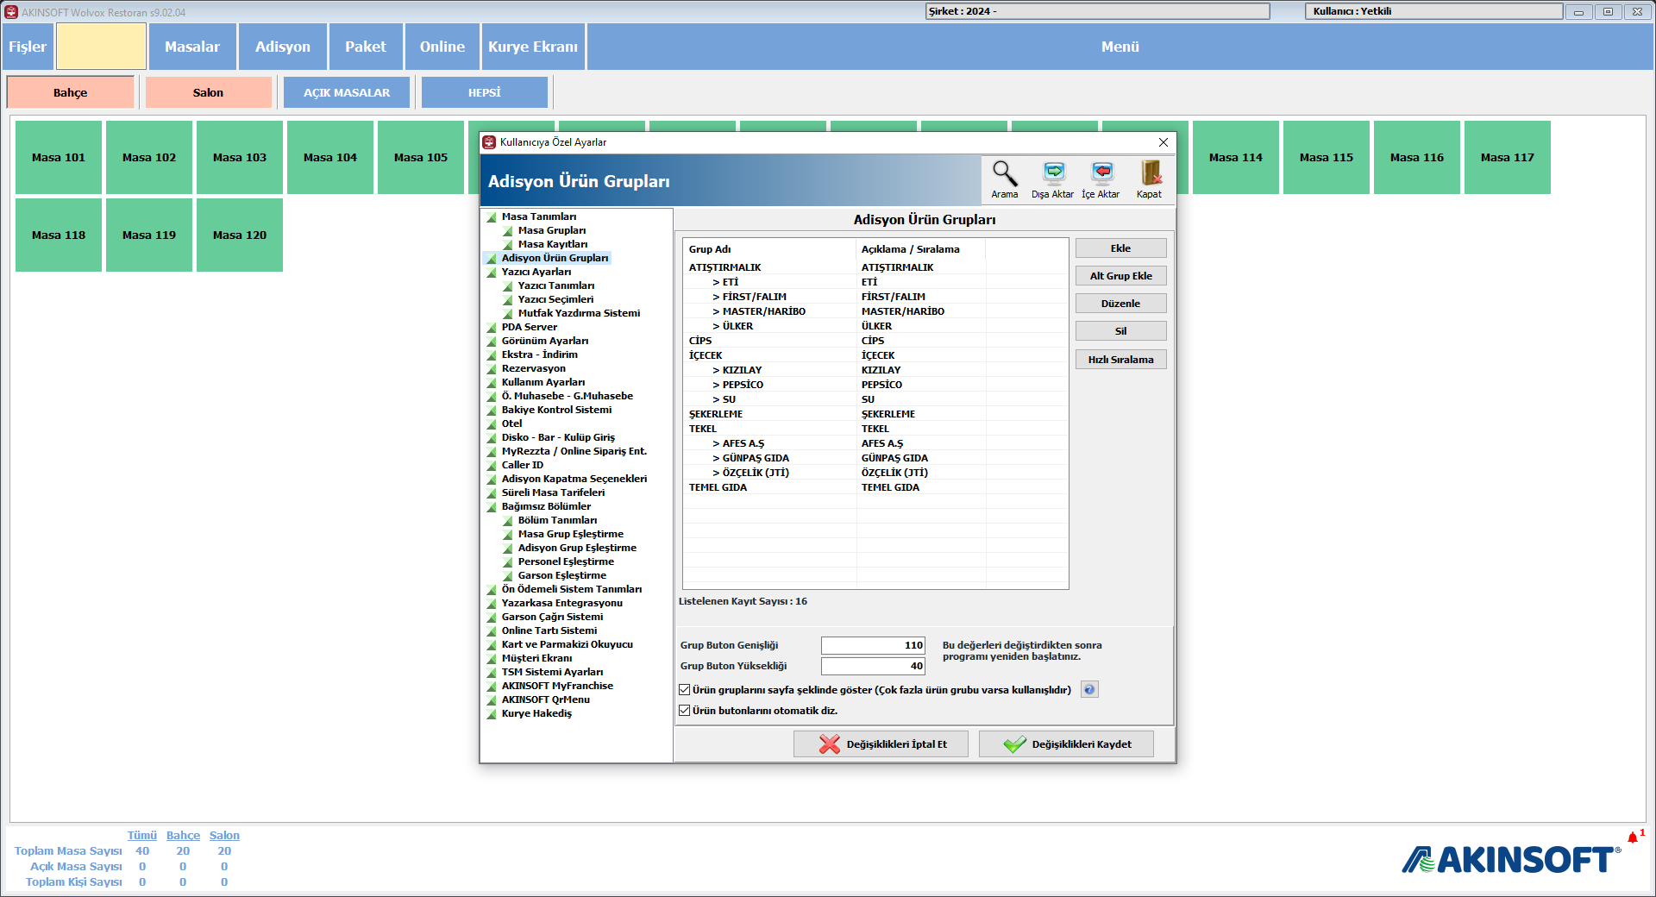The image size is (1656, 897).
Task: Click the tree icon beside Bağımsız Bölümler
Action: click(x=492, y=507)
